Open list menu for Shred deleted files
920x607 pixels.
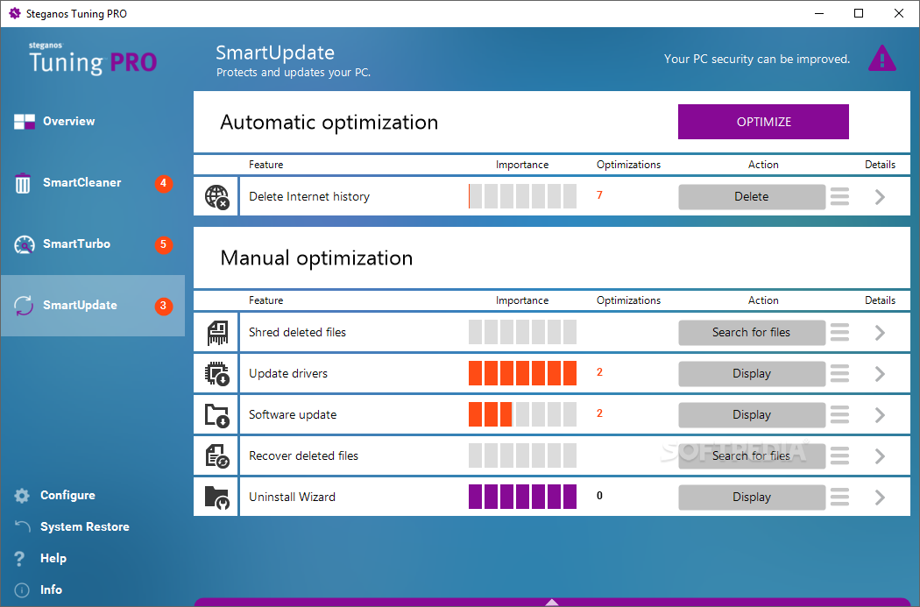pyautogui.click(x=839, y=333)
